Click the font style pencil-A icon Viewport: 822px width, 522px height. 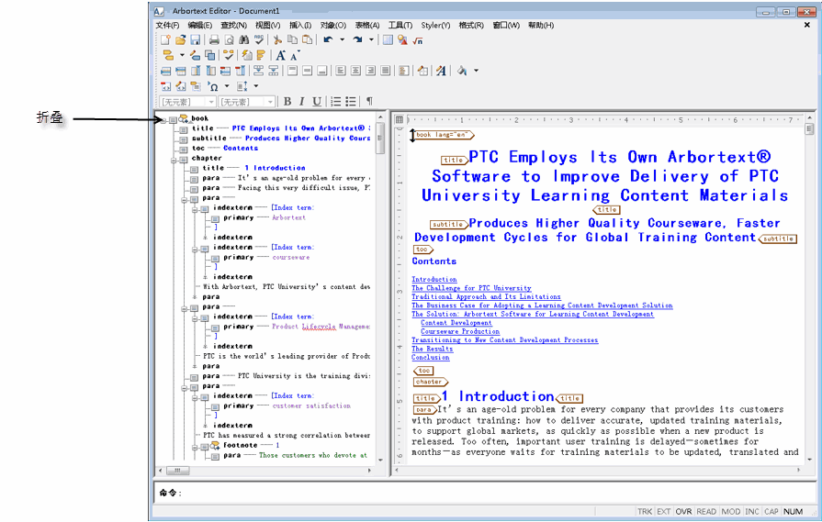pos(441,71)
